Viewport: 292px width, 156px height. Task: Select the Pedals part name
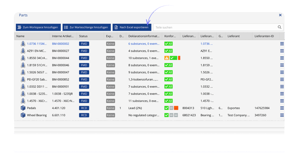tap(31, 108)
